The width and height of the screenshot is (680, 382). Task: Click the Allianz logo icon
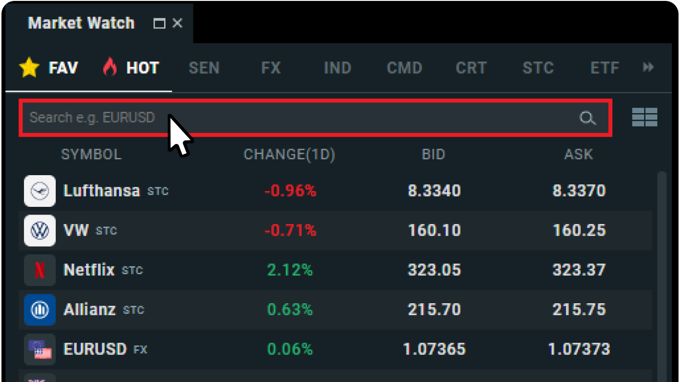click(40, 310)
